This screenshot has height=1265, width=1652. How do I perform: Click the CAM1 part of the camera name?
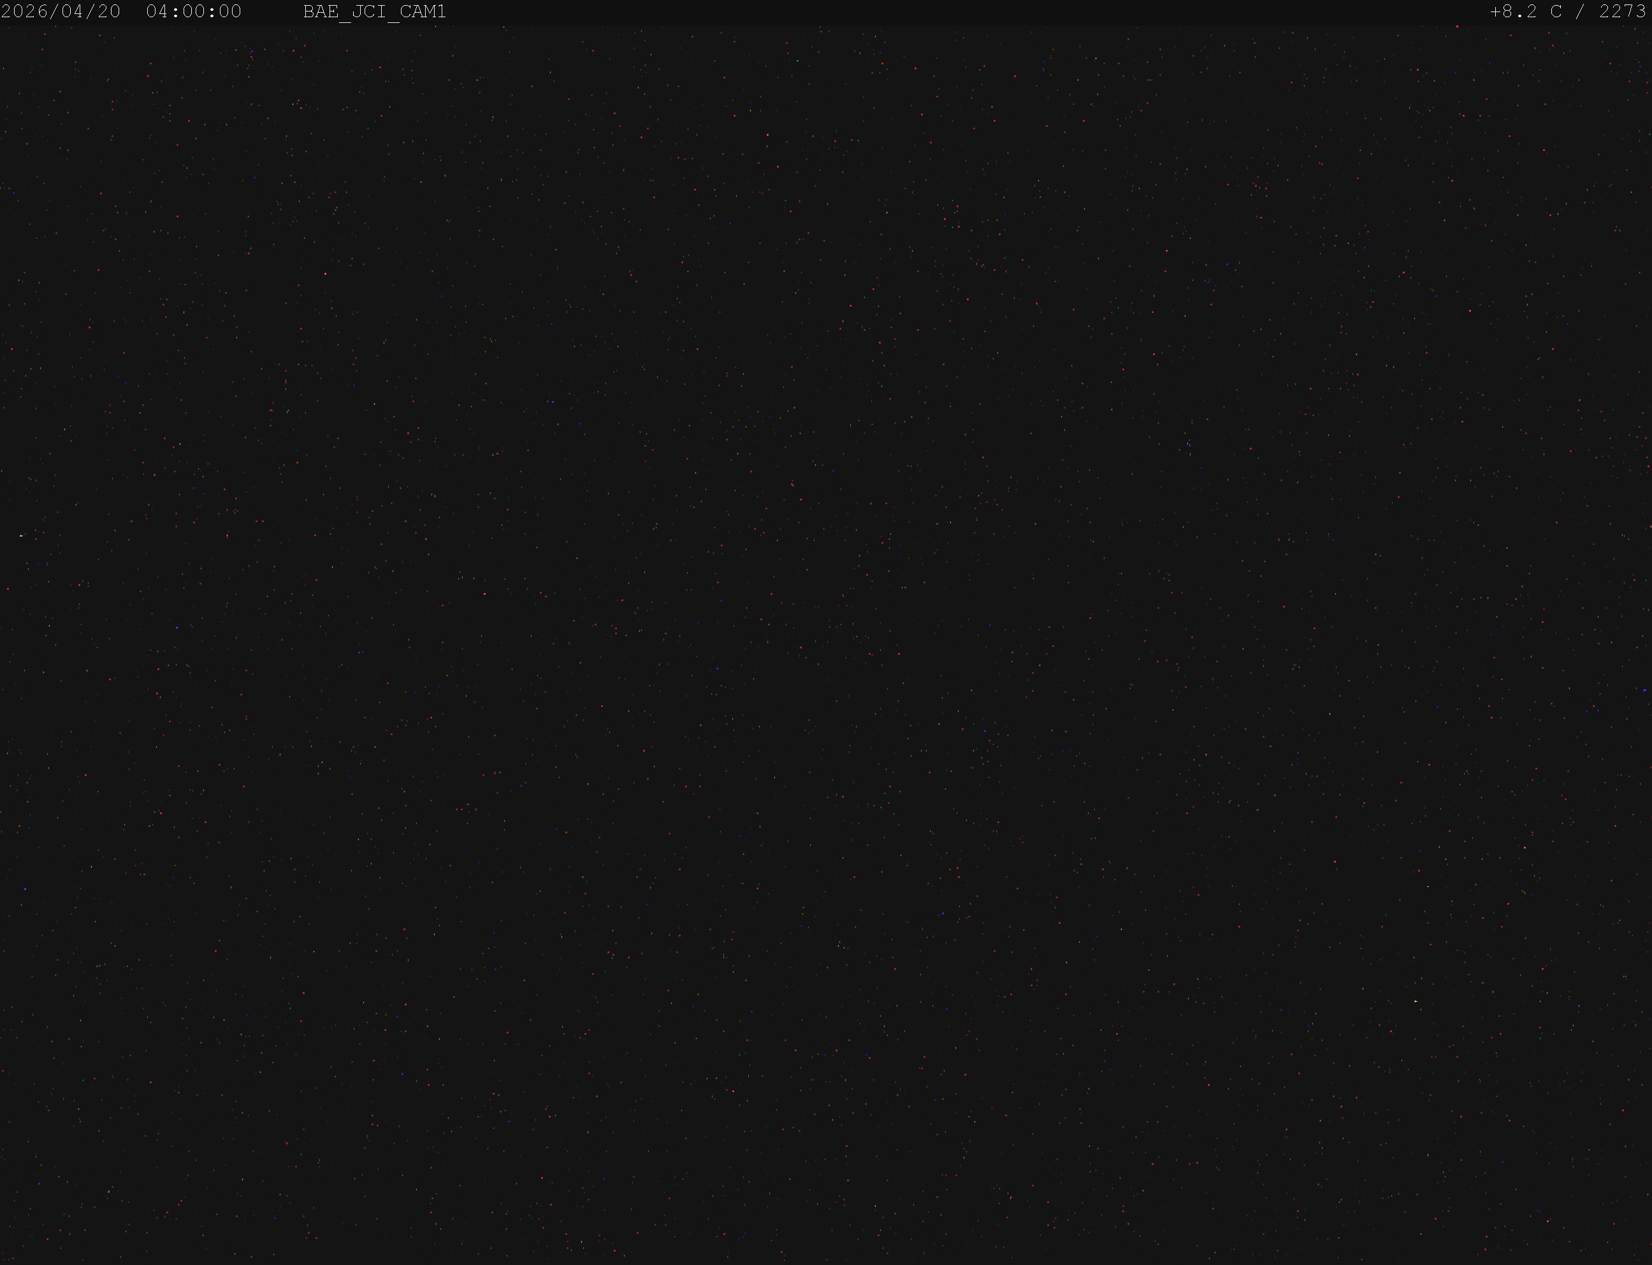[423, 12]
